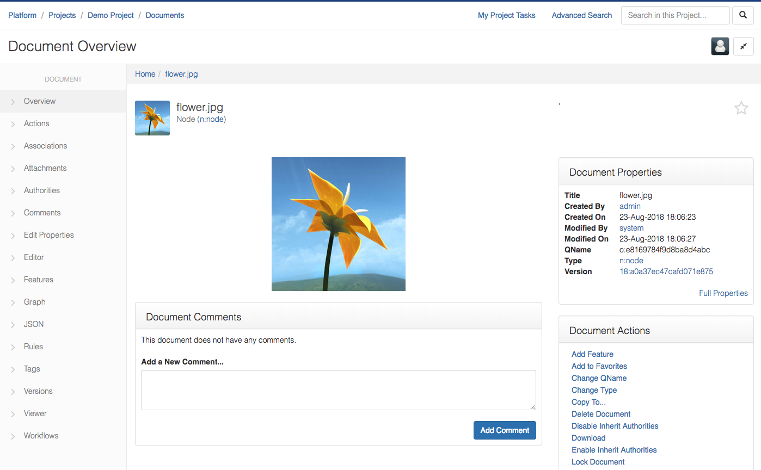Open the user avatar profile icon

click(720, 46)
